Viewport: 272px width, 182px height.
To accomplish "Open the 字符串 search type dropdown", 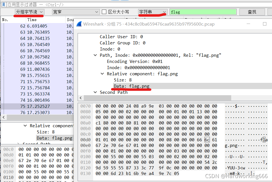I will 153,12.
